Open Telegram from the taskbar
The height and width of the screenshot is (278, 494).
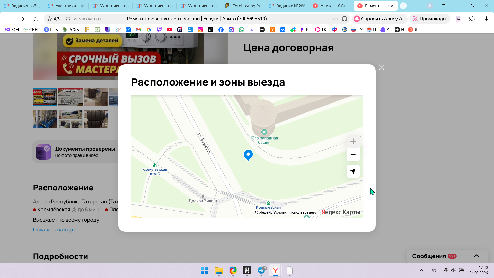tap(261, 270)
